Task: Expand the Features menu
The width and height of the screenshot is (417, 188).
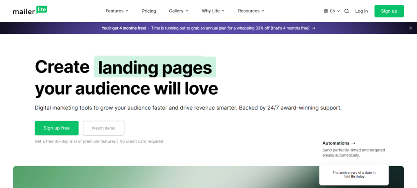Action: point(117,11)
